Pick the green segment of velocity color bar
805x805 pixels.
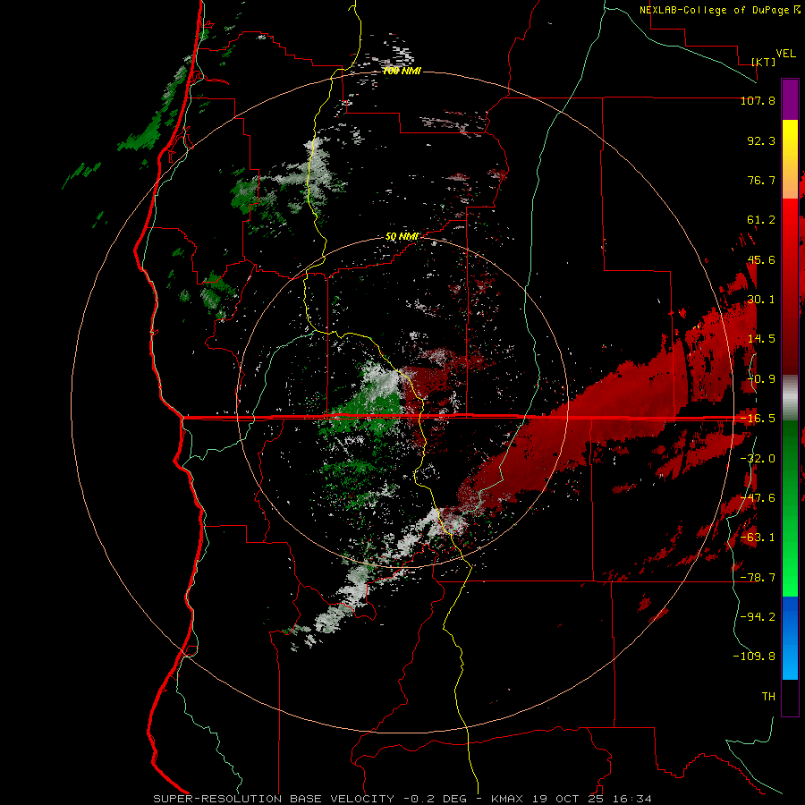click(790, 508)
